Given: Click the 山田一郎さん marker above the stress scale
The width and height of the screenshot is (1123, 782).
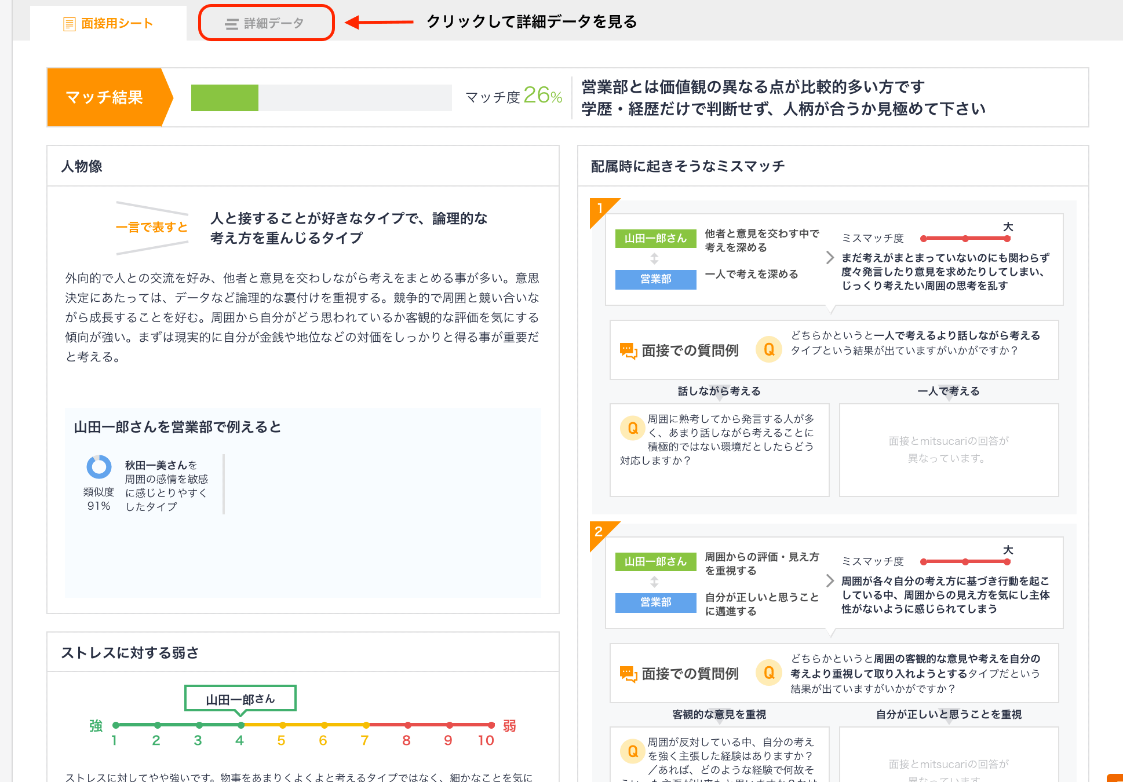Looking at the screenshot, I should coord(240,698).
